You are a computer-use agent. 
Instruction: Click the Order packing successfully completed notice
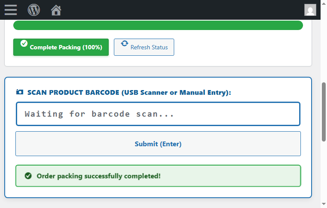[x=158, y=176]
